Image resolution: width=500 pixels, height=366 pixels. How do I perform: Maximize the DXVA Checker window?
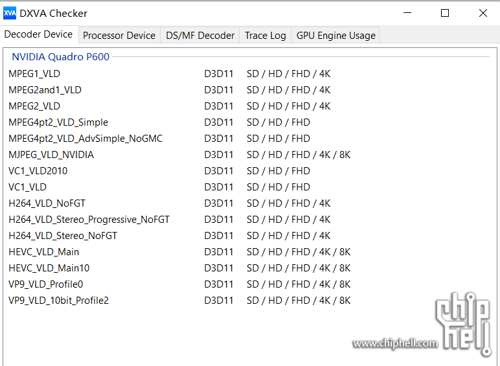click(x=445, y=13)
